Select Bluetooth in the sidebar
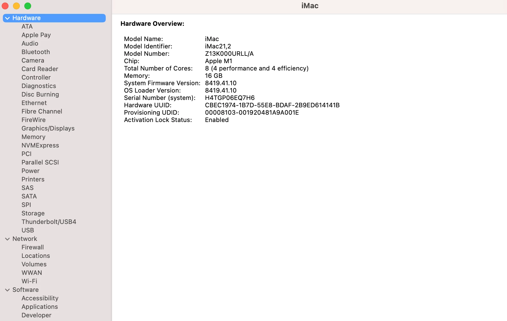This screenshot has height=321, width=507. click(x=36, y=52)
